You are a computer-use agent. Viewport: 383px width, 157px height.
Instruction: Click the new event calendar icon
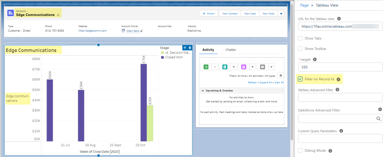[x=243, y=67]
